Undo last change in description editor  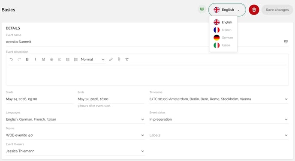[x=11, y=60]
